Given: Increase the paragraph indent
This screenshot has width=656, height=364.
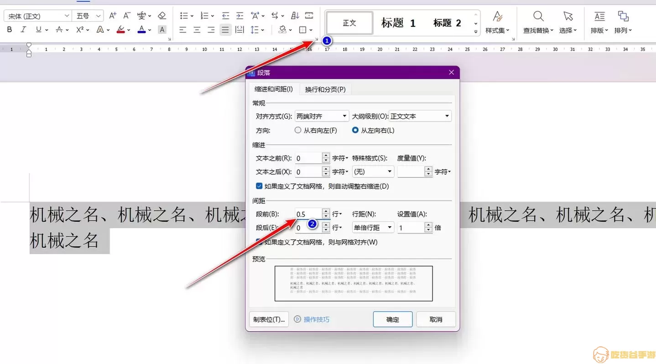Looking at the screenshot, I should [x=239, y=16].
